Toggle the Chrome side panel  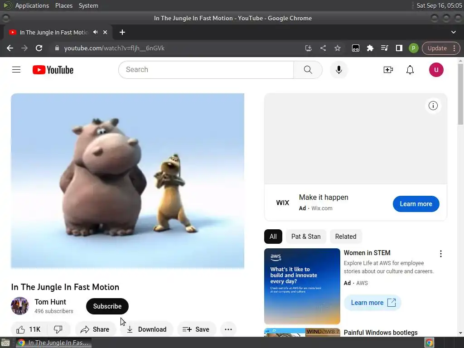coord(399,48)
